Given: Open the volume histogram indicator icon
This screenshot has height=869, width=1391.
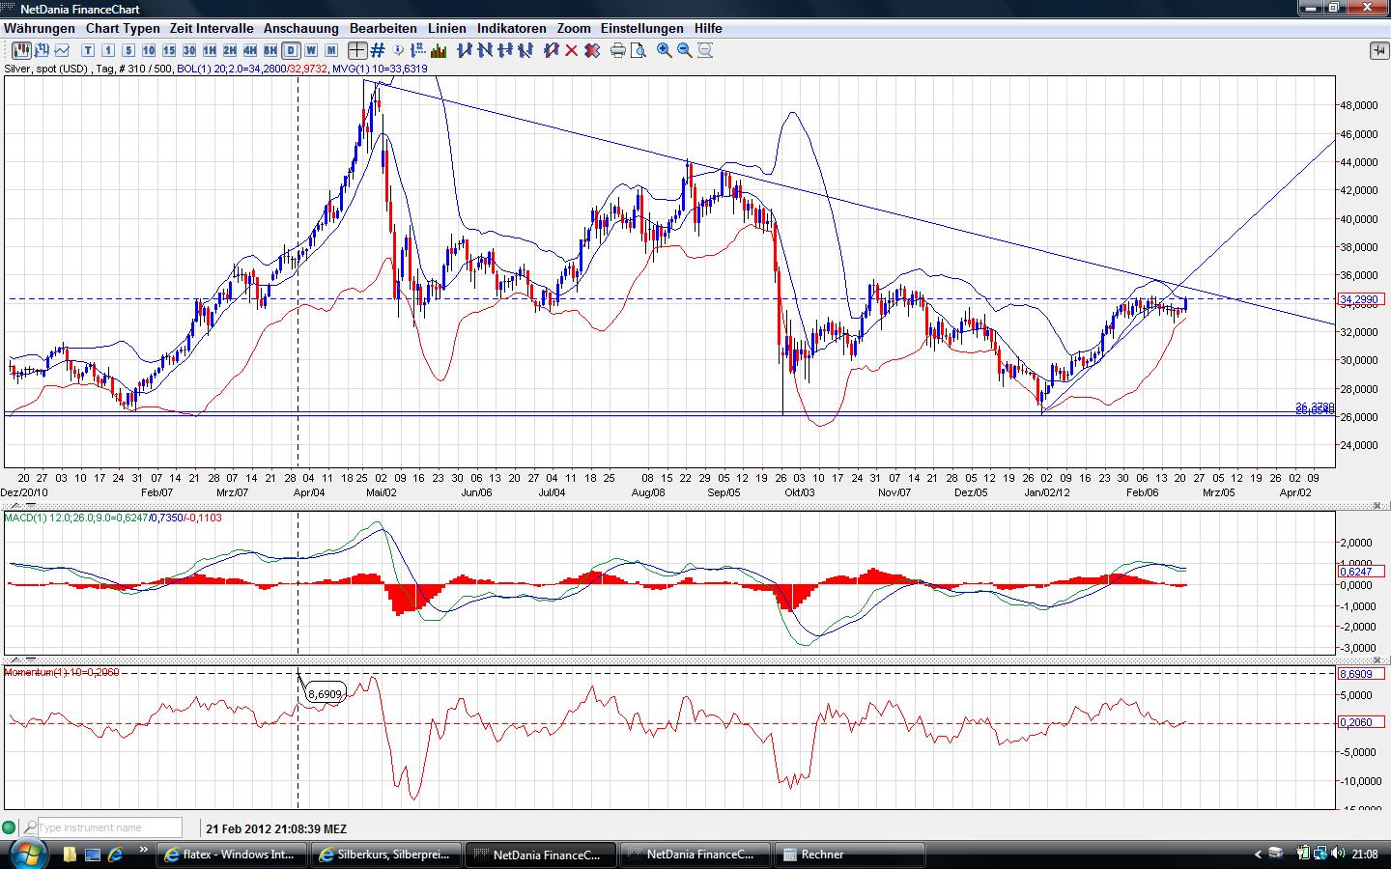Looking at the screenshot, I should pyautogui.click(x=439, y=50).
